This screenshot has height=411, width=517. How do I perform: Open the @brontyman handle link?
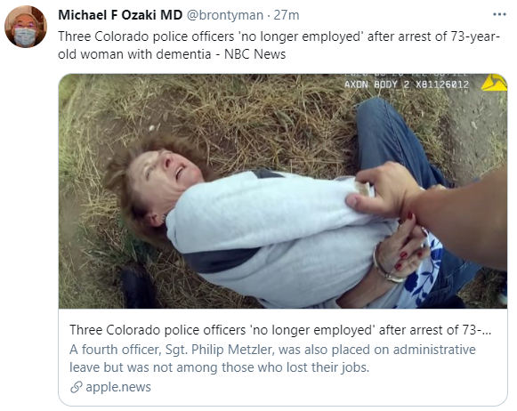pos(225,15)
